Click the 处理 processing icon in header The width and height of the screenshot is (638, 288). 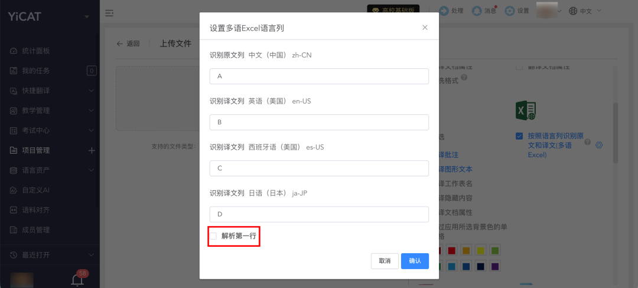coord(444,11)
